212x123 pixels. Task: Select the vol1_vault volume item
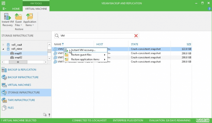click(x=17, y=45)
